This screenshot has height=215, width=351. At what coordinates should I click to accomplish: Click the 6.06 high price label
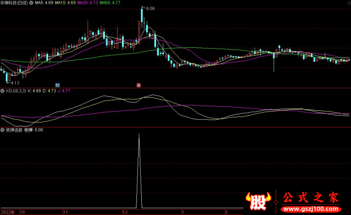(150, 9)
